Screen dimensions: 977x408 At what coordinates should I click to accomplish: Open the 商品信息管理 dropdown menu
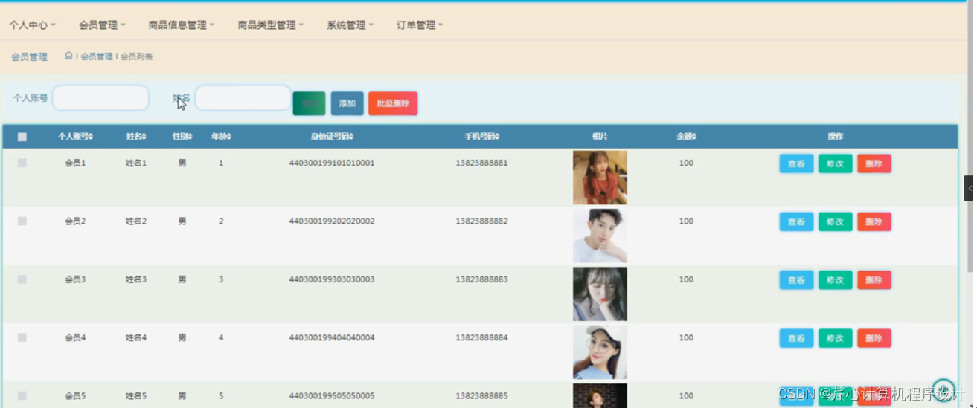[181, 25]
